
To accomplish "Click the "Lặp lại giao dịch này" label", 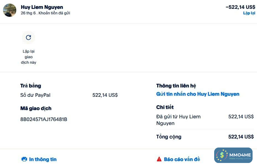I will click(x=28, y=57).
